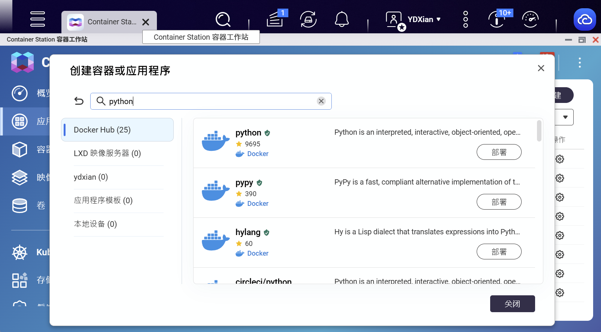Image resolution: width=601 pixels, height=332 pixels.
Task: Deploy the hylang image with 部署
Action: pyautogui.click(x=499, y=252)
